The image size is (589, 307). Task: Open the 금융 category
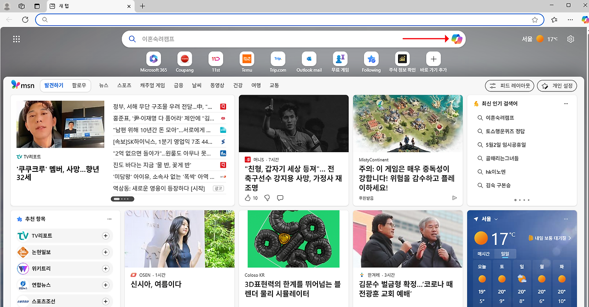click(x=179, y=85)
